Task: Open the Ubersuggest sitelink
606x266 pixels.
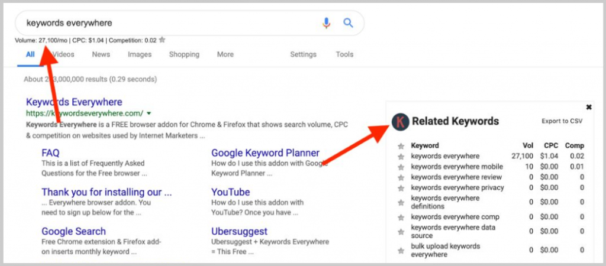Action: point(239,232)
